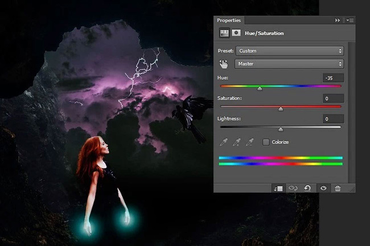Click the Lightness slider handle

tap(281, 129)
